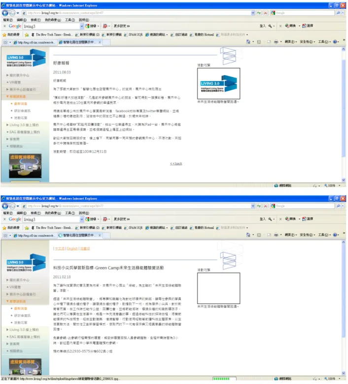Click the LIVING 3.0 gallery thumbnail beside the 2011.08.03 article
Viewport: 348px width, 384px height.
click(x=219, y=83)
